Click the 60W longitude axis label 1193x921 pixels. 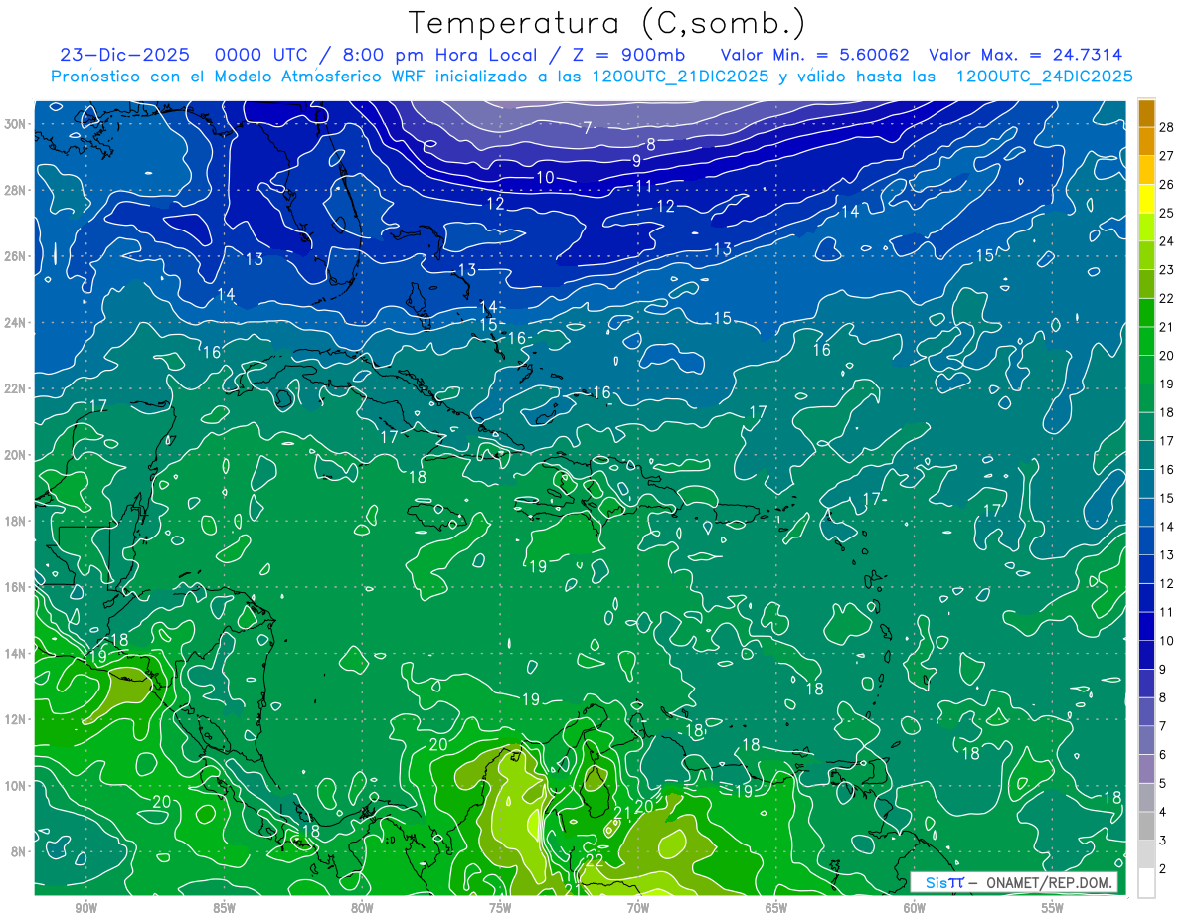[x=915, y=908]
